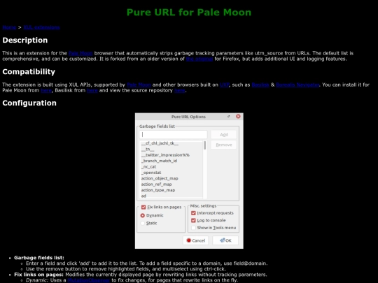Visit the Borealis Navigator link
378x283 pixels.
click(x=297, y=85)
